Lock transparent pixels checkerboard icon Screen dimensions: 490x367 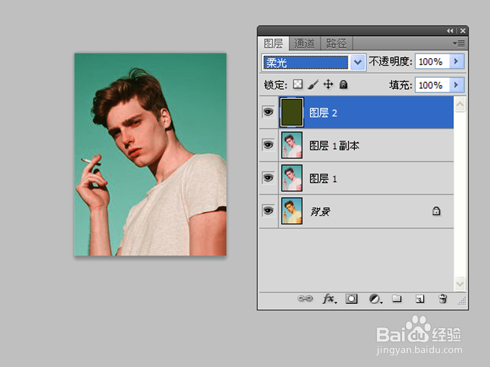(298, 84)
